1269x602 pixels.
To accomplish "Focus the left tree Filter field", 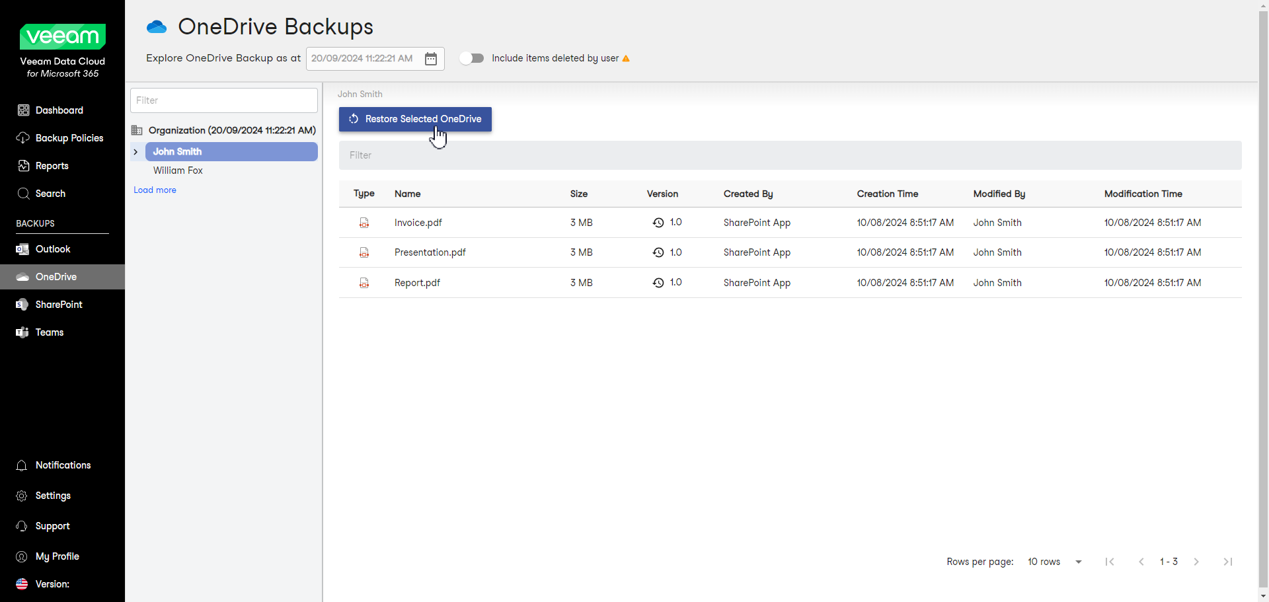I will pos(224,100).
